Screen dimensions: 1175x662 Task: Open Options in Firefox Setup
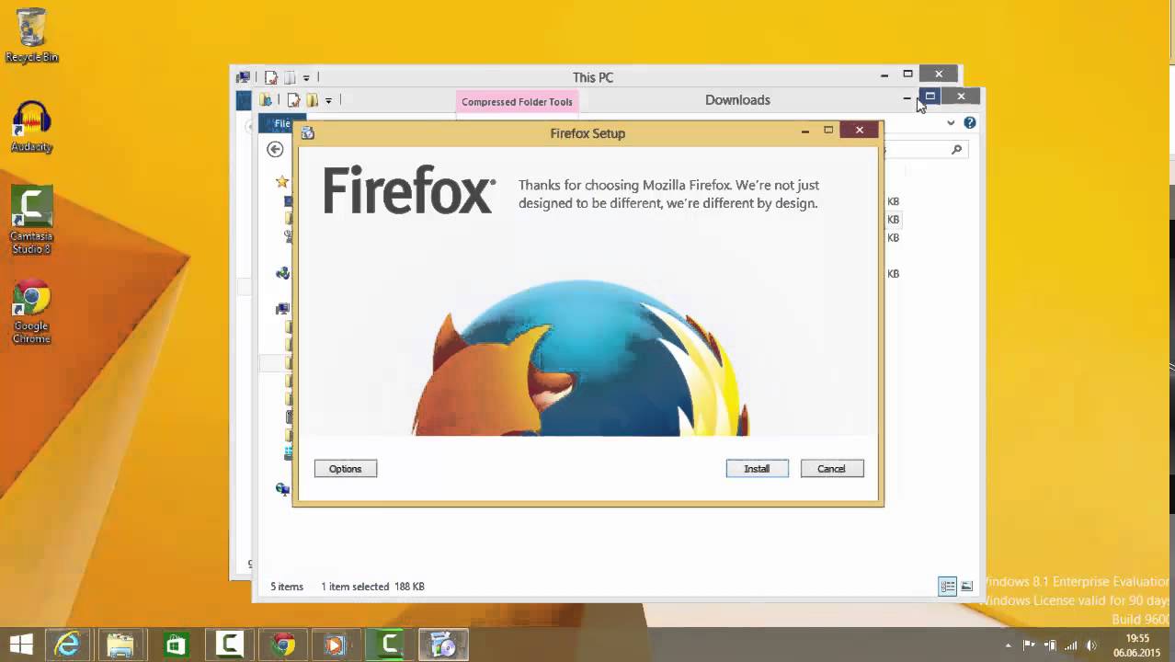tap(346, 469)
